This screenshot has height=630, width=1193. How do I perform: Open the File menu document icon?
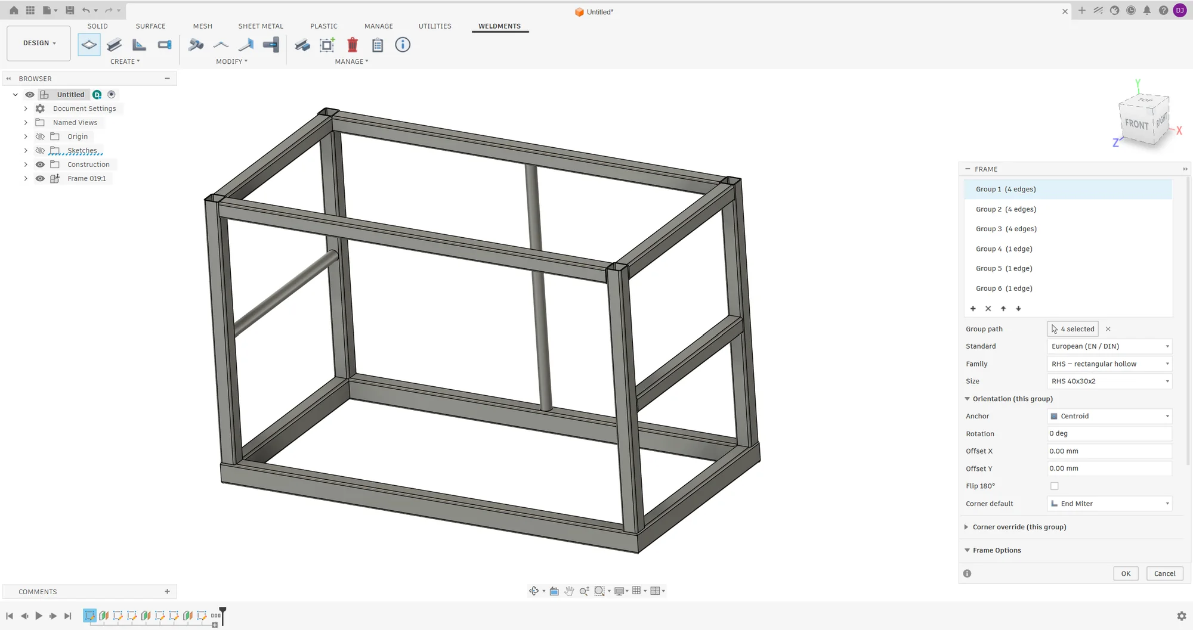click(47, 10)
